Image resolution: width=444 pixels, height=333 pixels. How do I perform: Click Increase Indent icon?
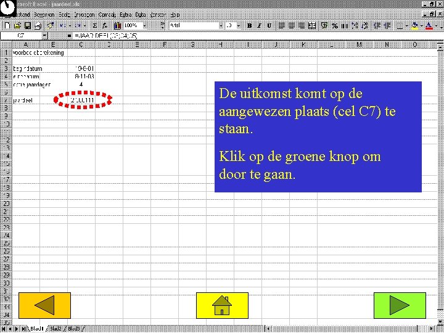[x=387, y=26]
